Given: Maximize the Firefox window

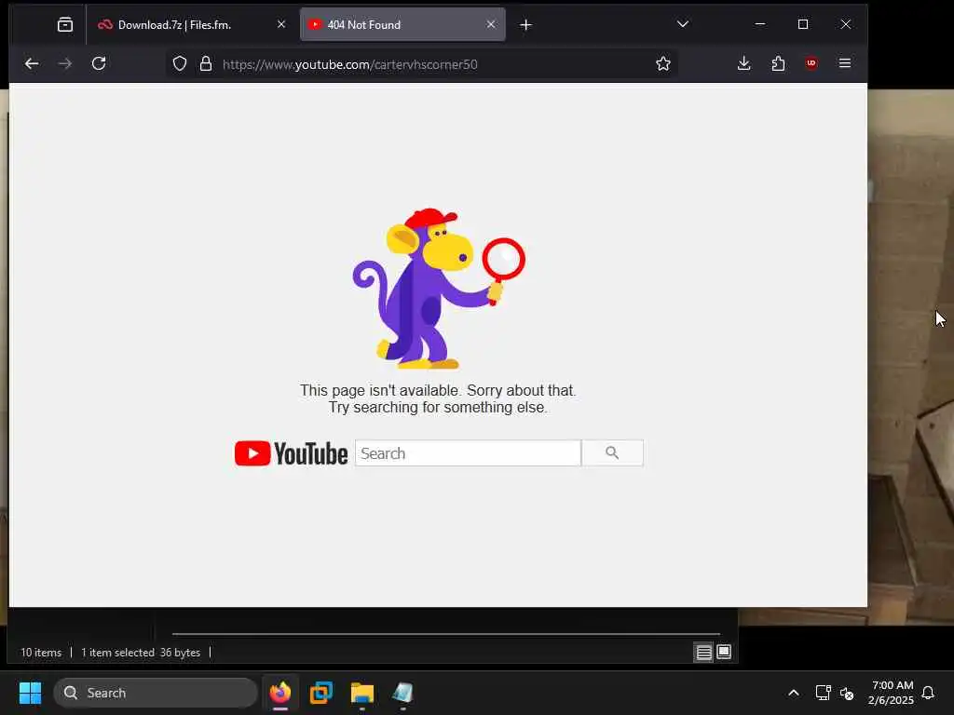Looking at the screenshot, I should (803, 24).
